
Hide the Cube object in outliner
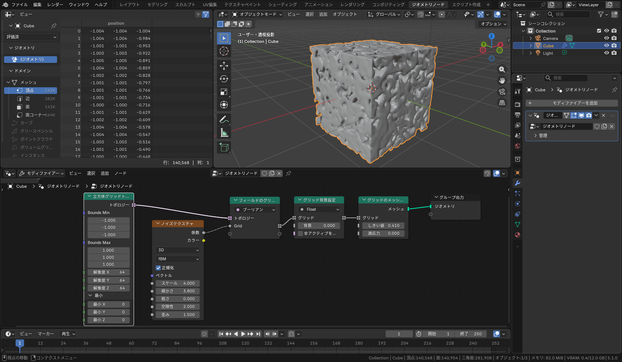606,46
